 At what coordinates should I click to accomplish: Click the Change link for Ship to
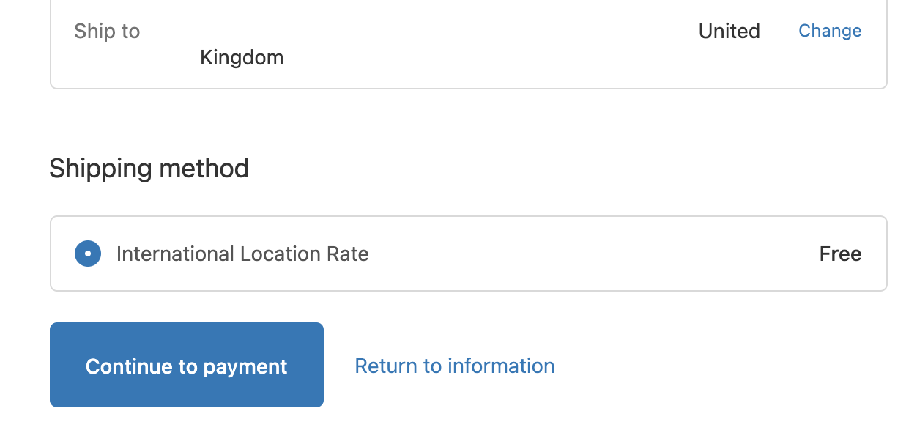click(x=830, y=31)
